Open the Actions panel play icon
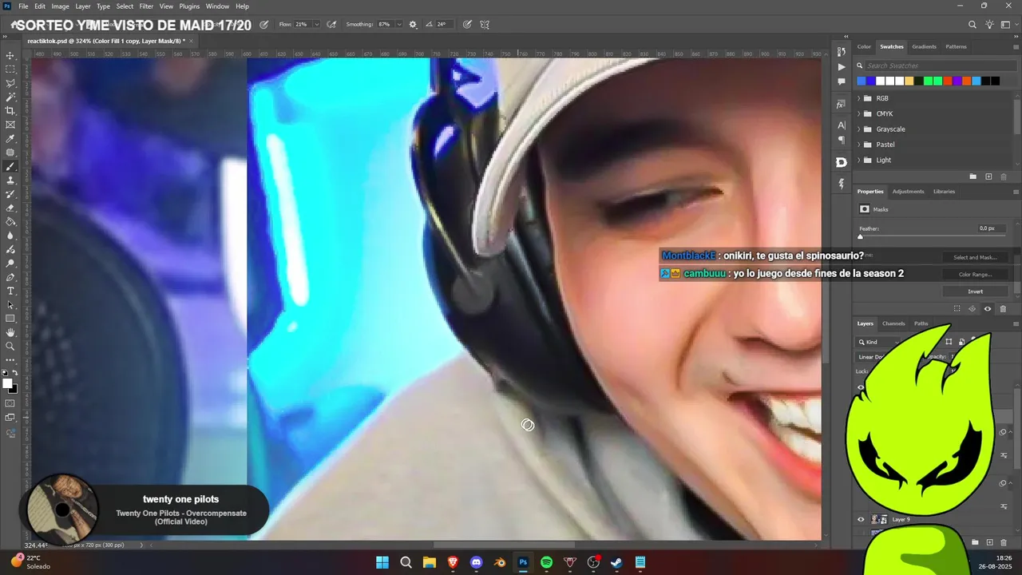 tap(841, 67)
